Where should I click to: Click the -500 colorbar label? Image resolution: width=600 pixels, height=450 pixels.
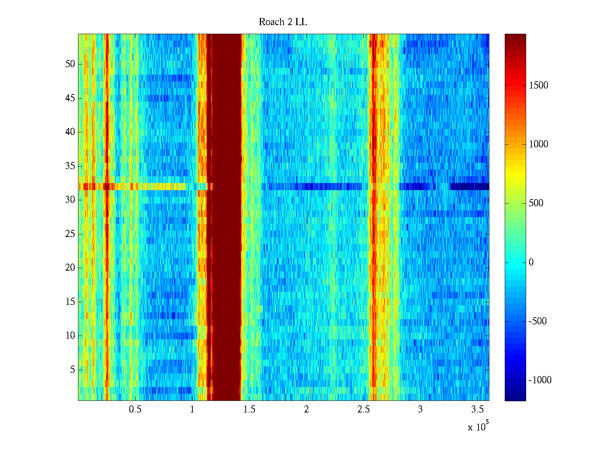538,321
